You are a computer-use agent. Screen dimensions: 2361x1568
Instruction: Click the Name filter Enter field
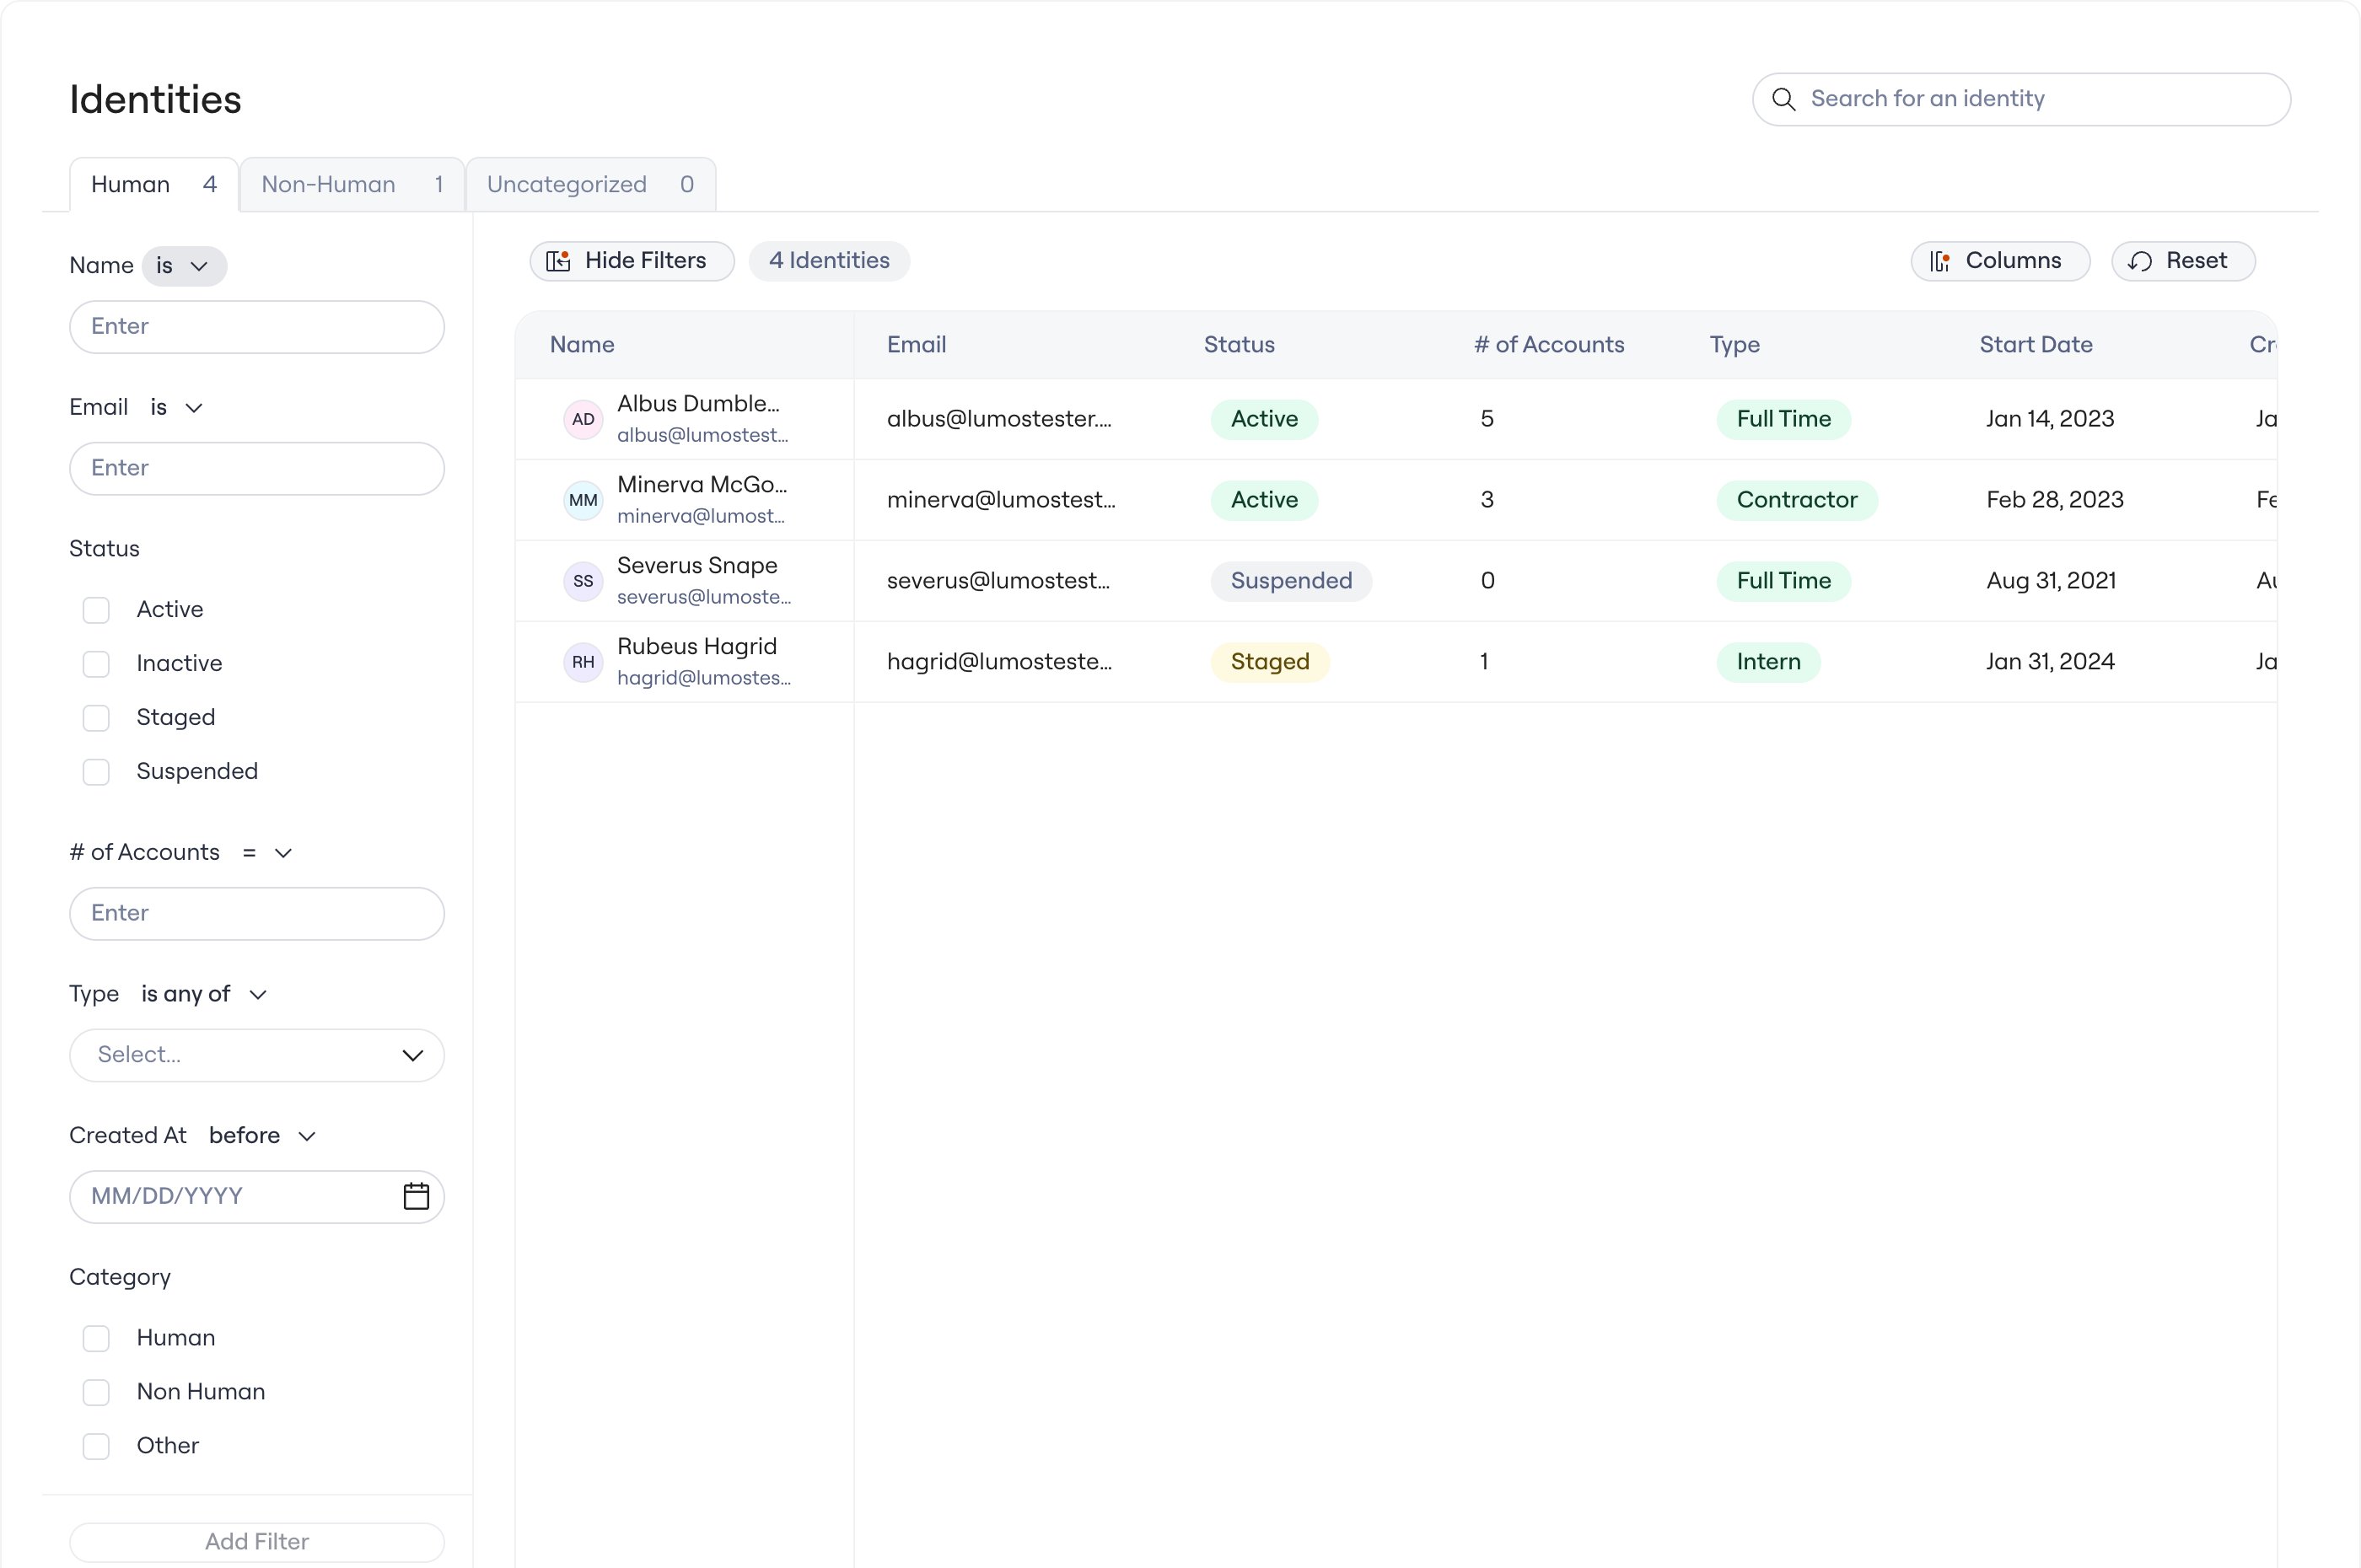click(x=257, y=327)
